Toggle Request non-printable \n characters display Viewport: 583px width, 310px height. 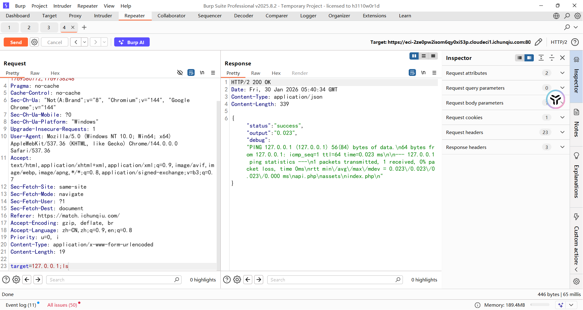coord(202,73)
